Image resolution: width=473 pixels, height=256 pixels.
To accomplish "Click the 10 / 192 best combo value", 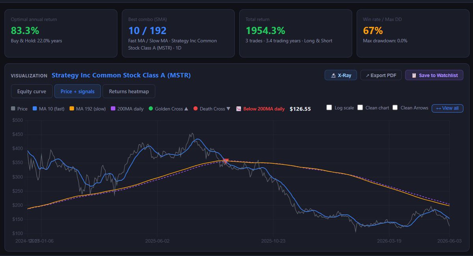I will (147, 30).
